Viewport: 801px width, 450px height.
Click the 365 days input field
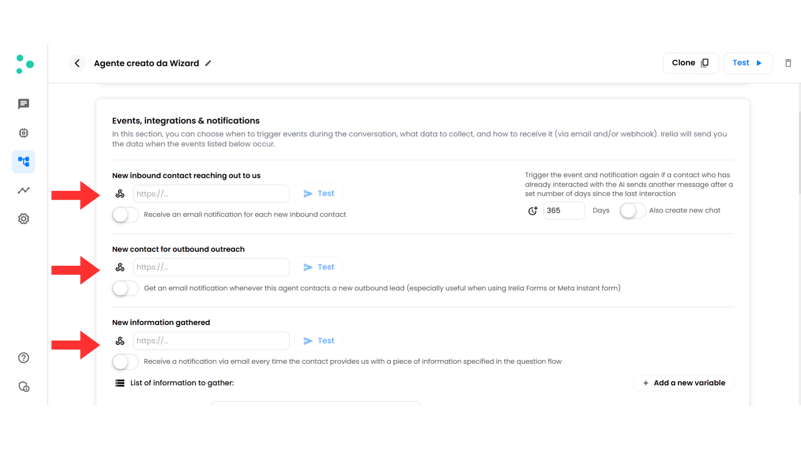tap(564, 211)
